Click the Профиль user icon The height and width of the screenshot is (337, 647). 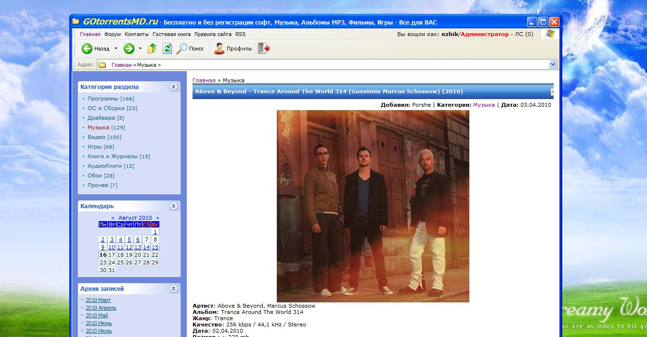click(x=220, y=49)
